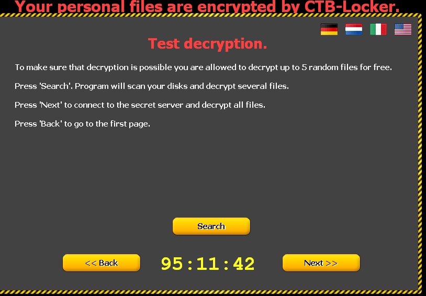Click the minutes value 11 in countdown
This screenshot has width=426, height=296.
[208, 264]
